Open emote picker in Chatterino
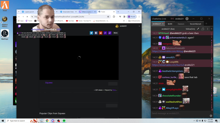Image resolution: width=220 pixels, height=123 pixels. pos(211,115)
